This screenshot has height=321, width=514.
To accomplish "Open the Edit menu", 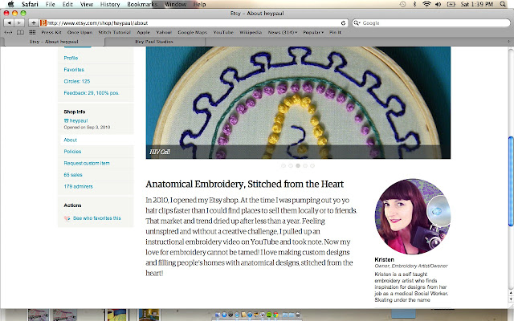I will pyautogui.click(x=67, y=4).
